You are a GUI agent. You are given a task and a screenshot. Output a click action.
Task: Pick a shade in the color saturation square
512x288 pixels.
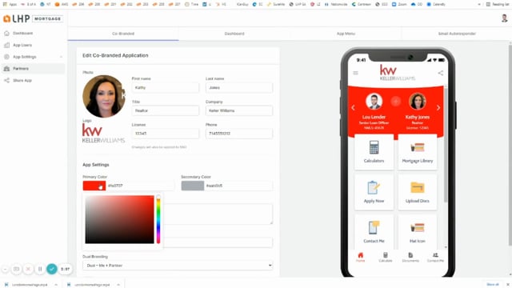119,219
